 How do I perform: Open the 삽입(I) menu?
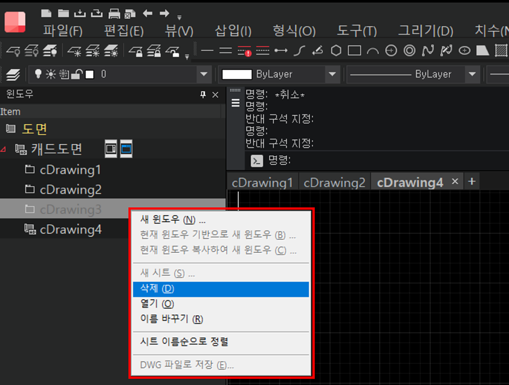[233, 31]
